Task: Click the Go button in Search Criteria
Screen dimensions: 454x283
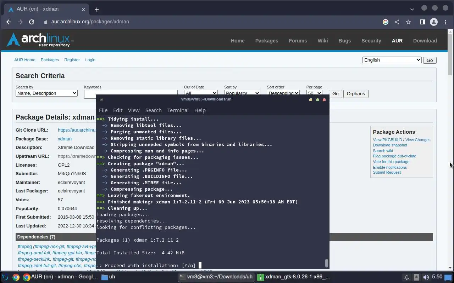Action: [x=336, y=94]
